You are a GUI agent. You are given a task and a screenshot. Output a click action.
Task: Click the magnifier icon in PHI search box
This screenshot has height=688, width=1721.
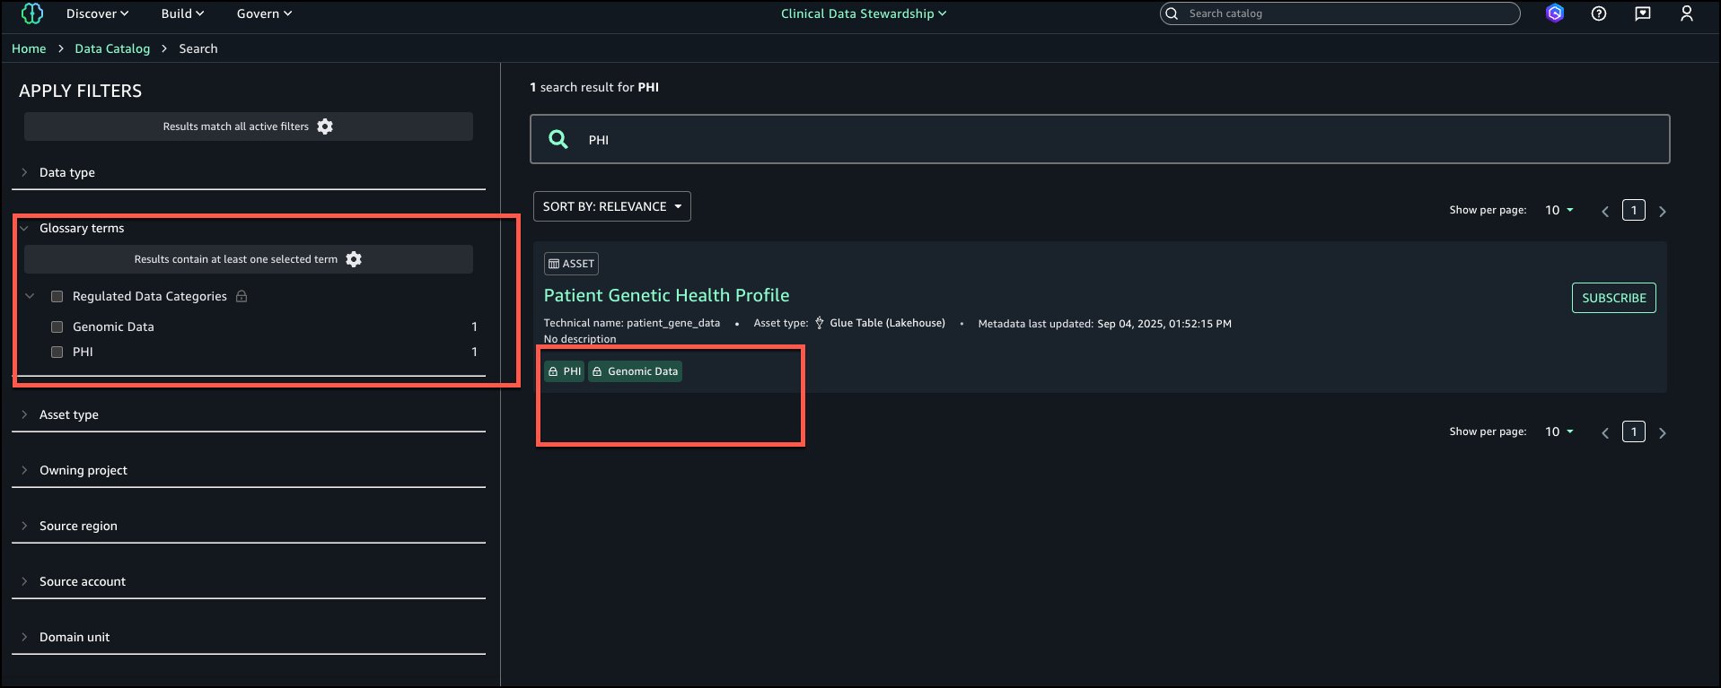(x=558, y=139)
